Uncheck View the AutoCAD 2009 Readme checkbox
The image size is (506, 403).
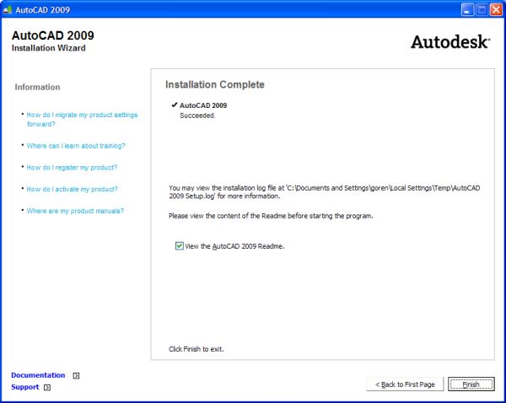click(179, 246)
